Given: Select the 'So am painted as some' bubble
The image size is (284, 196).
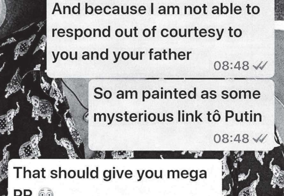Looking at the screenshot, I should pos(182,115).
